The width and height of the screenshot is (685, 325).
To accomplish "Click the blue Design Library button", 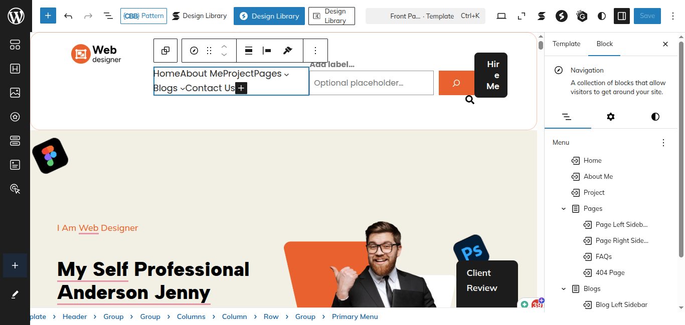I will [269, 16].
